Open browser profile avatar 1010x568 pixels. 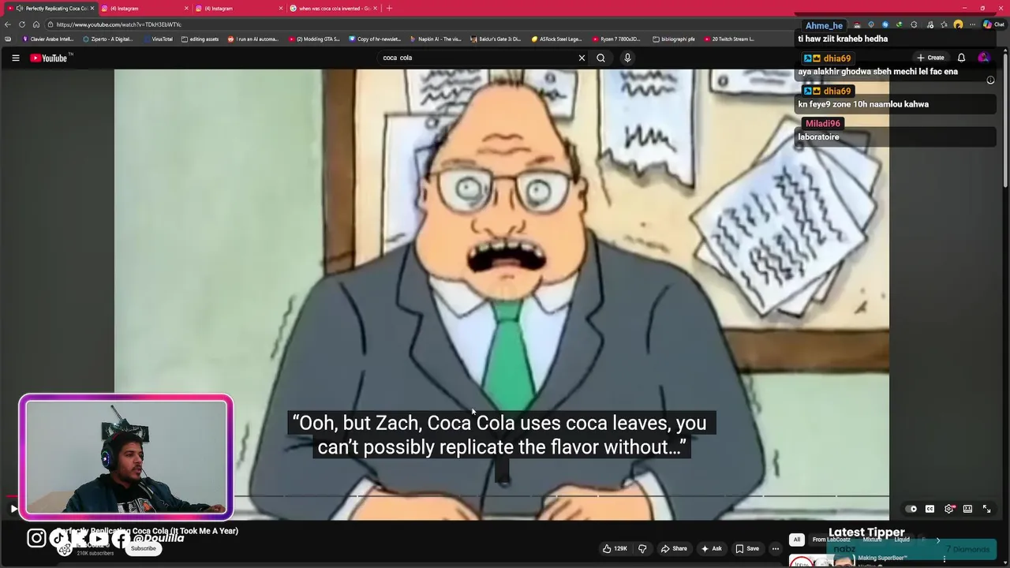pos(958,24)
